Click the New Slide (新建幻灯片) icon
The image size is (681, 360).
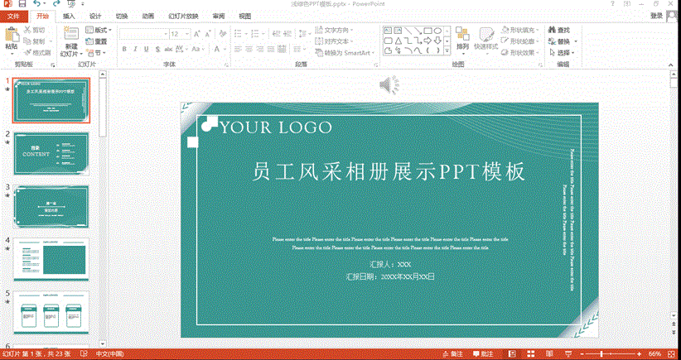pos(71,35)
